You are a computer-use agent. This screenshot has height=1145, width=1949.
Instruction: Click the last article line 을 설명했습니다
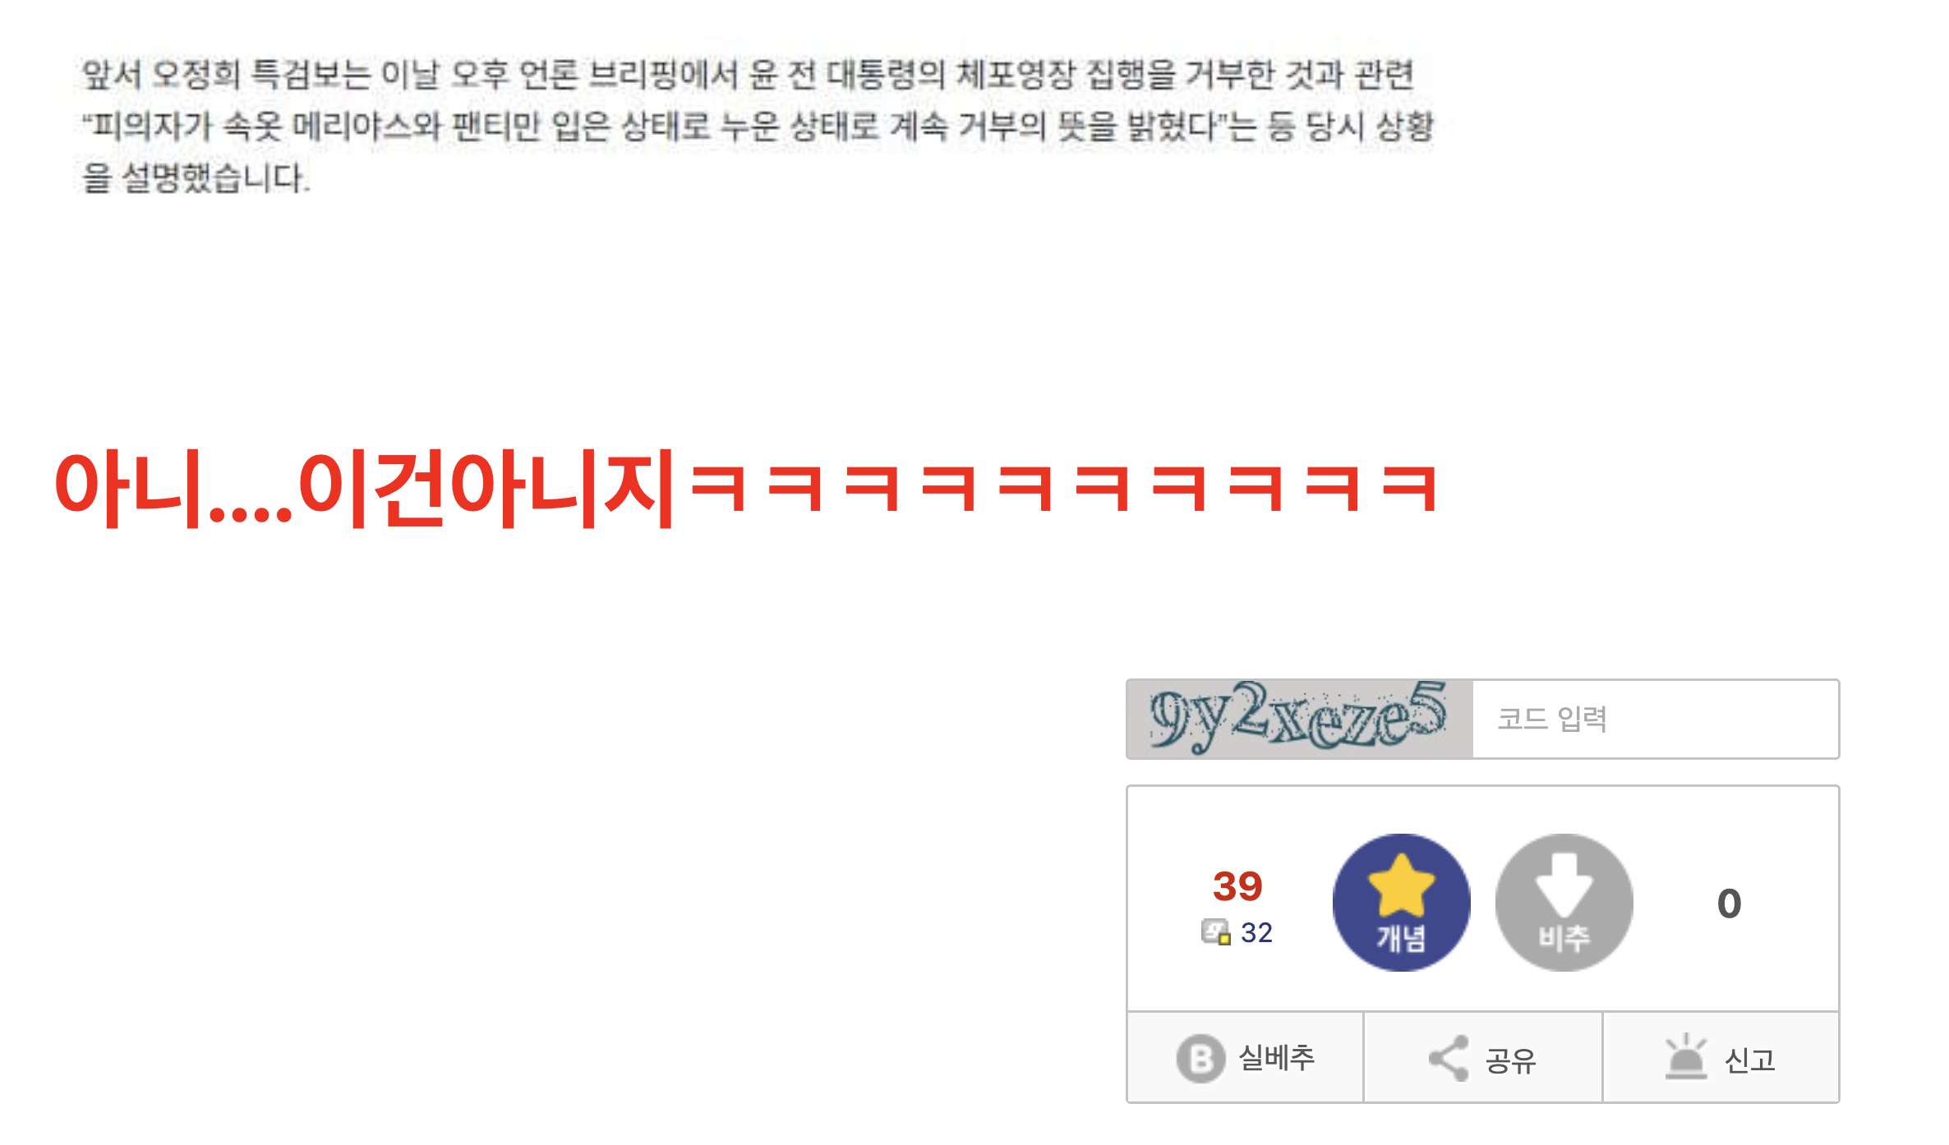196,178
